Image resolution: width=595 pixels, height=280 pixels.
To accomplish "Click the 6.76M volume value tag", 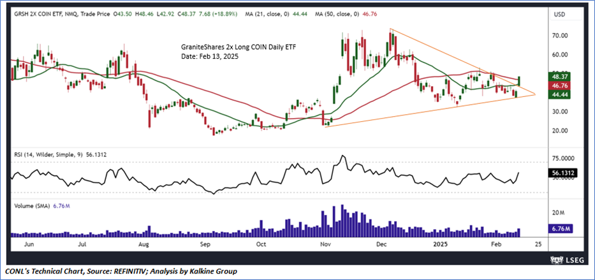I will click(560, 229).
